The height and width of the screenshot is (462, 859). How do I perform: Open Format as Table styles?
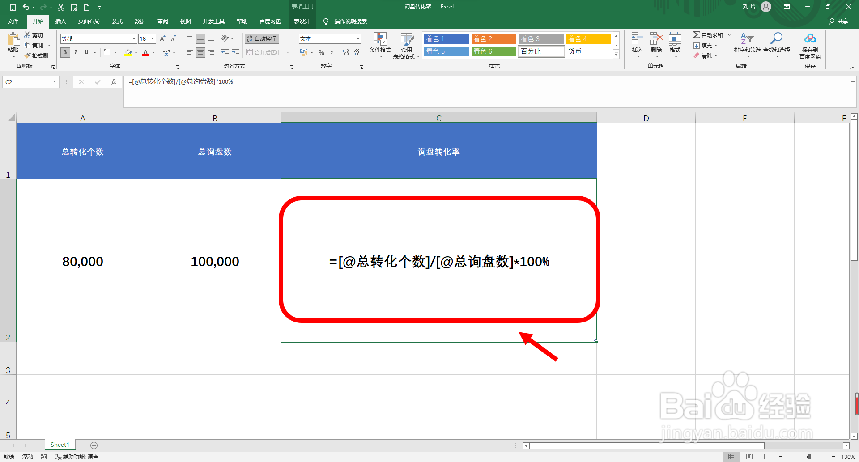[406, 46]
